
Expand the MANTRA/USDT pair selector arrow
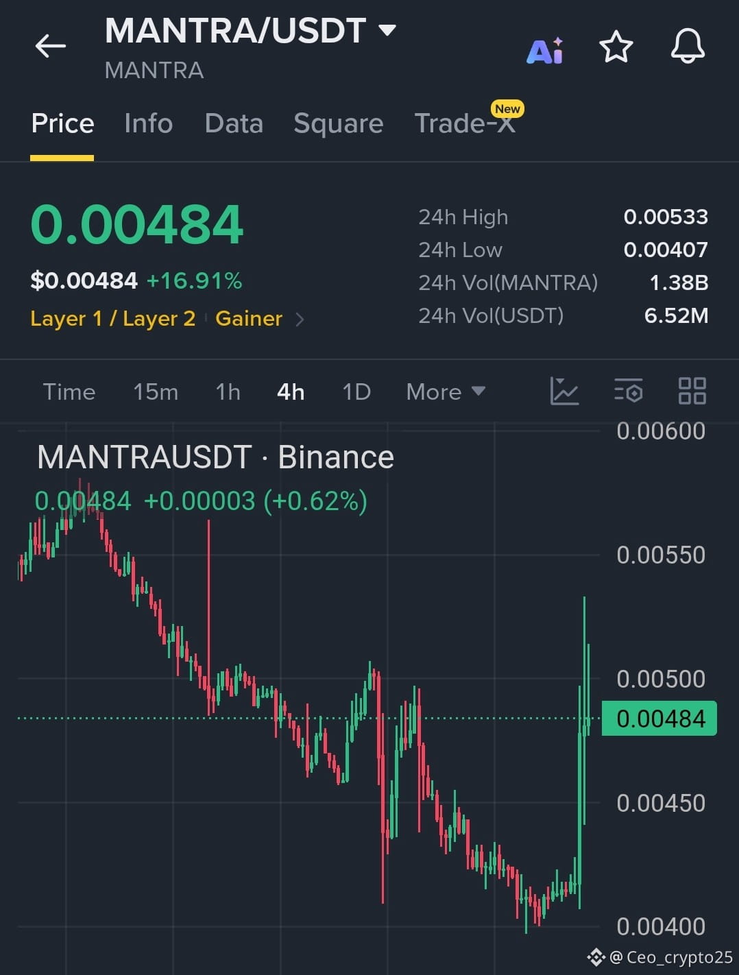click(x=387, y=30)
